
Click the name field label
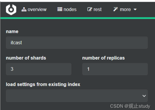click(x=12, y=32)
